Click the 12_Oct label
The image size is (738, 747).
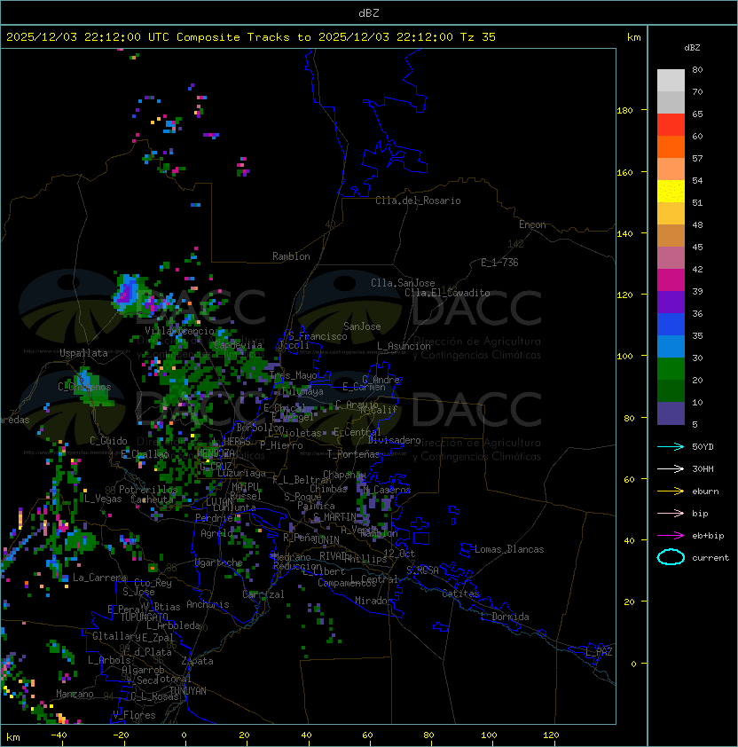tap(399, 553)
